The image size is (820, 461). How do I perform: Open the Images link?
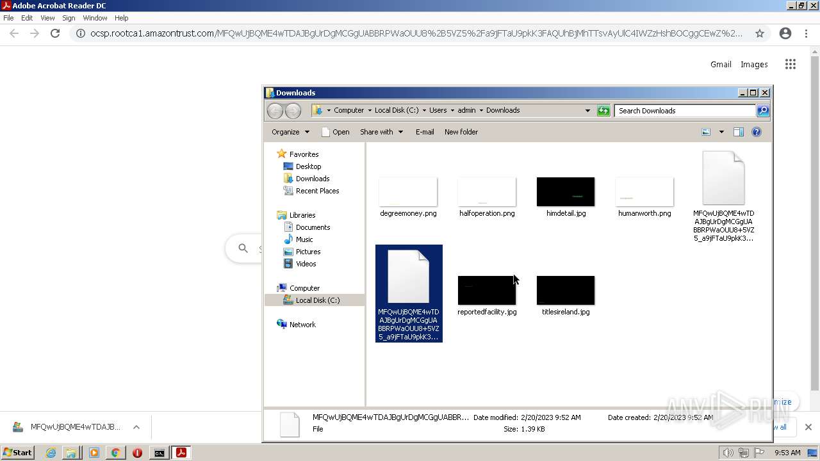[754, 64]
